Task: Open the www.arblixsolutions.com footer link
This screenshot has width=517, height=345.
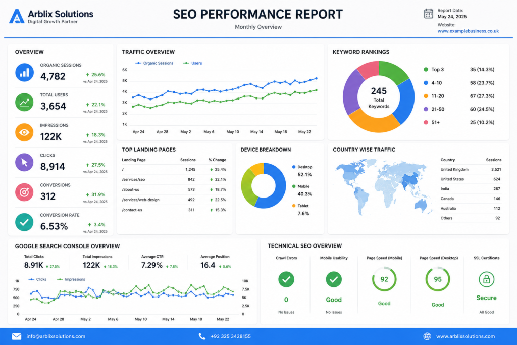Action: (x=465, y=336)
